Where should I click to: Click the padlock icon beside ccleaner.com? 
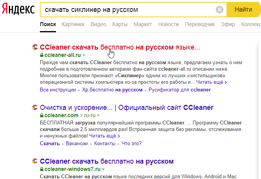[42, 115]
